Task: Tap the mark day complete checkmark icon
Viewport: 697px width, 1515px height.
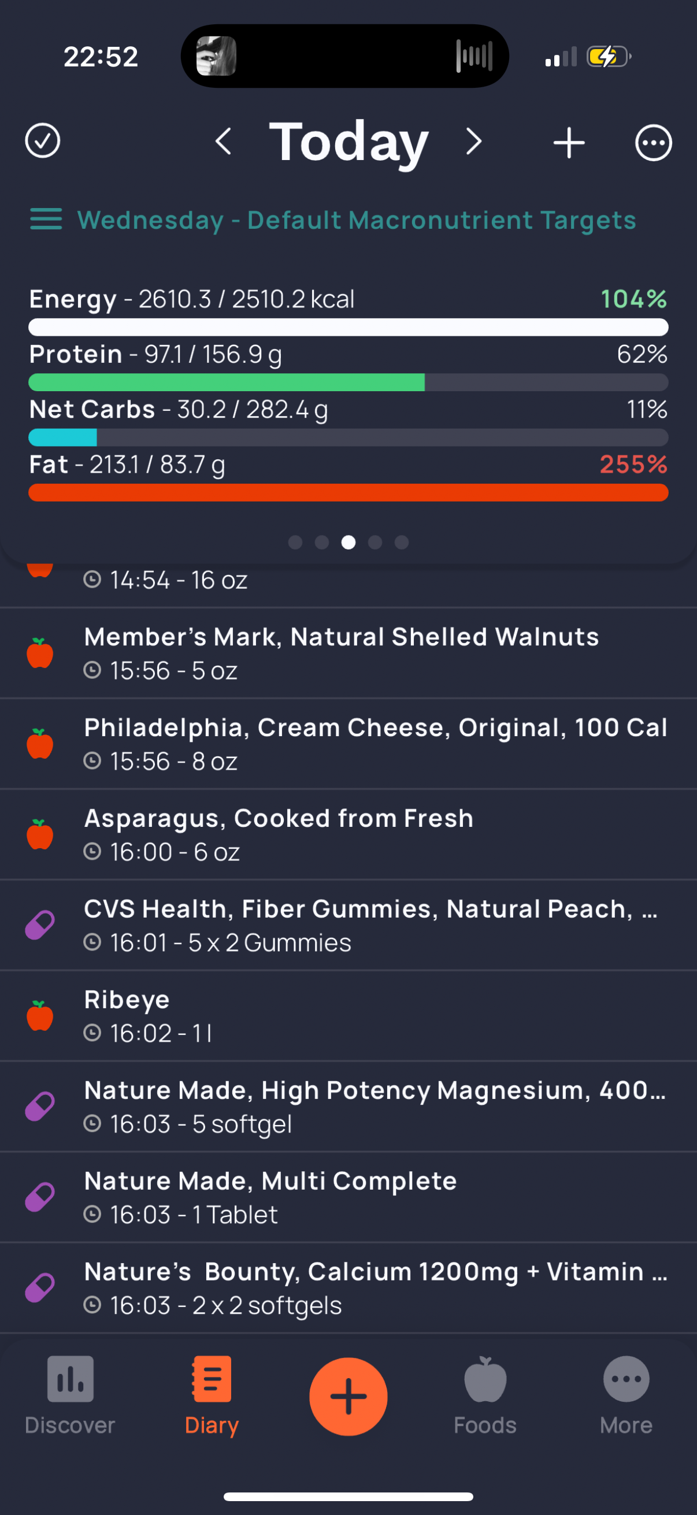Action: tap(42, 141)
